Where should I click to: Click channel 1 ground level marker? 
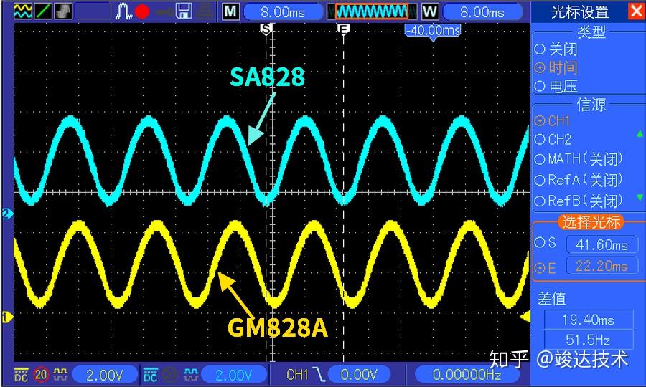coord(7,317)
